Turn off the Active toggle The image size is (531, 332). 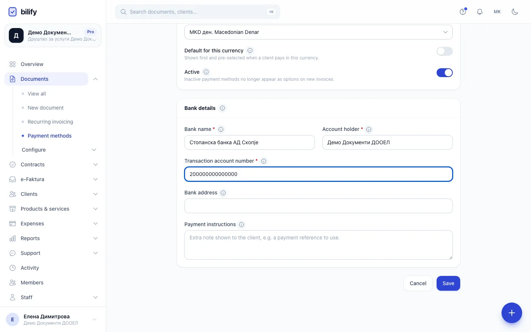point(445,73)
